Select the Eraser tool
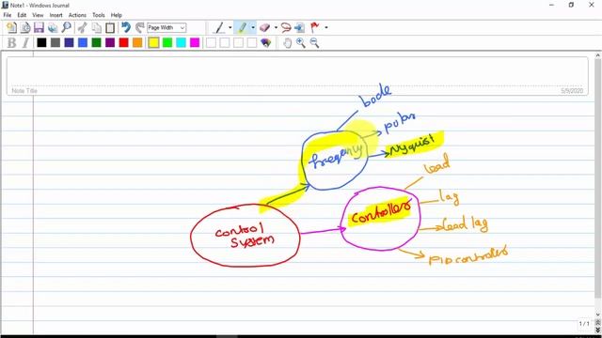Viewport: 602px width, 338px height. pyautogui.click(x=265, y=27)
